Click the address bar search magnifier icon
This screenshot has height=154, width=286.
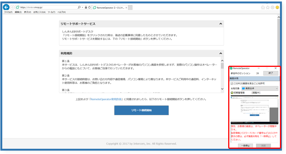point(79,7)
